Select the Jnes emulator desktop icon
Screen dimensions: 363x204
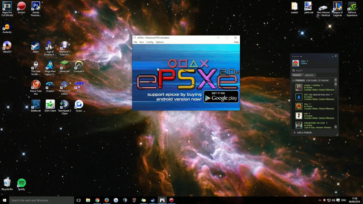tap(79, 86)
